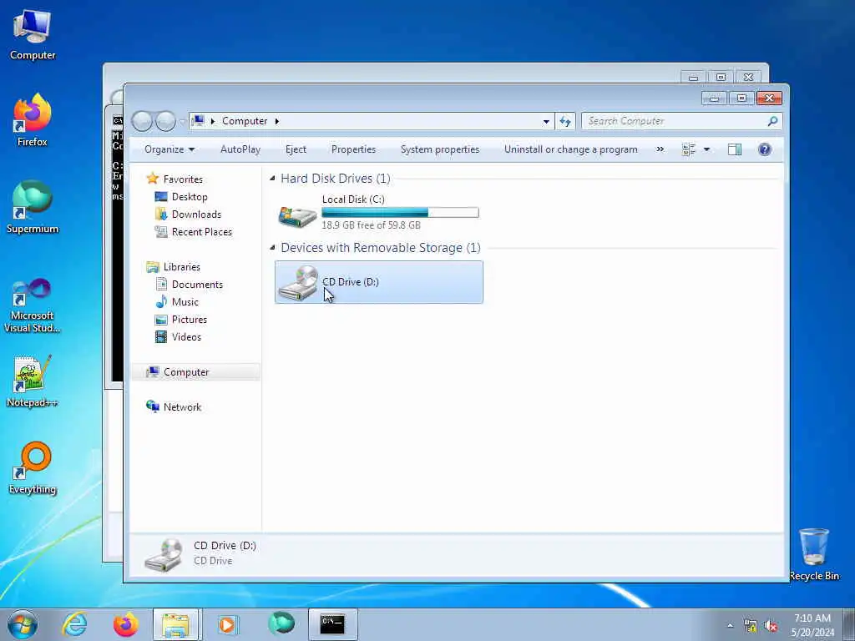855x641 pixels.
Task: Switch to the Command Prompt taskbar button
Action: [332, 624]
